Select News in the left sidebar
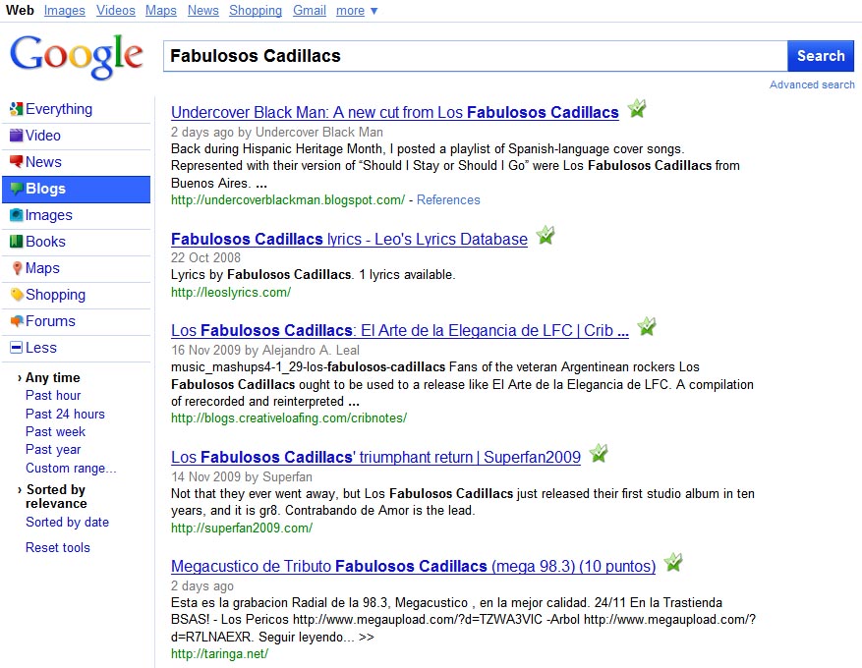 pyautogui.click(x=43, y=161)
